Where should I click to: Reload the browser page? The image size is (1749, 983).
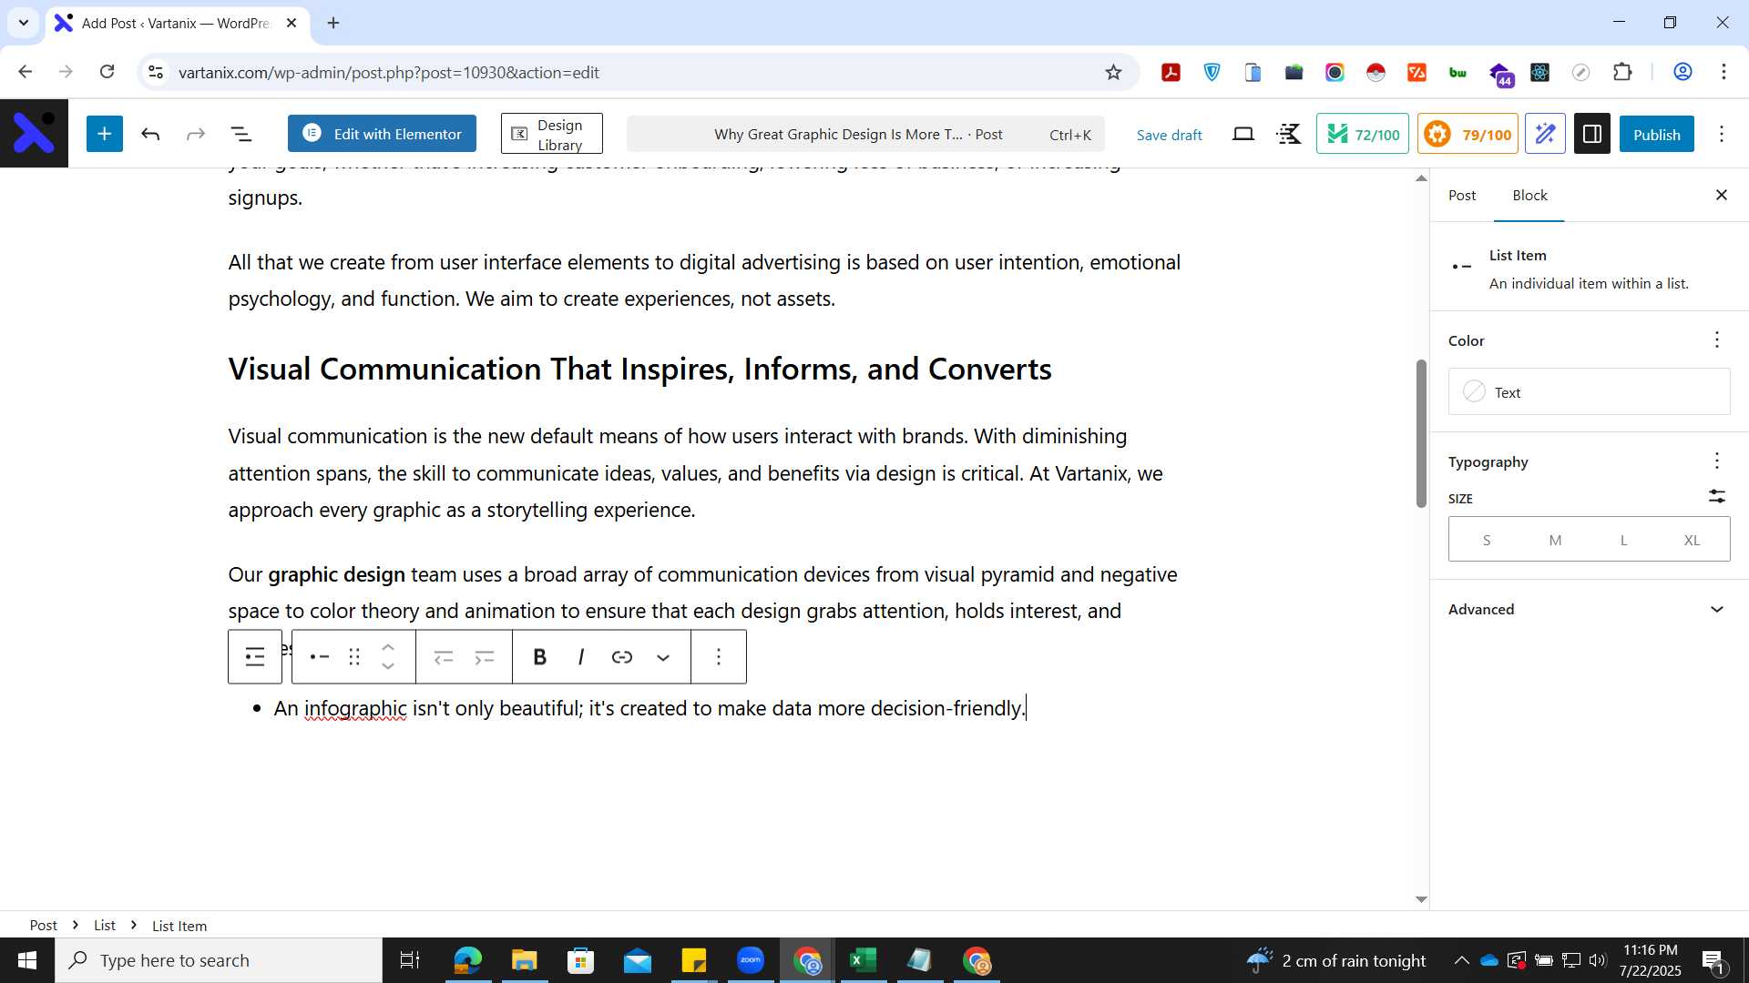point(107,72)
